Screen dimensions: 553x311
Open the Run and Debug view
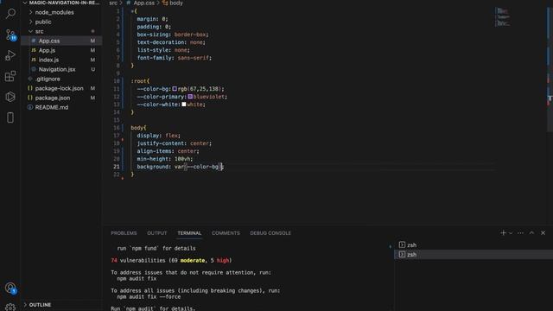(10, 55)
